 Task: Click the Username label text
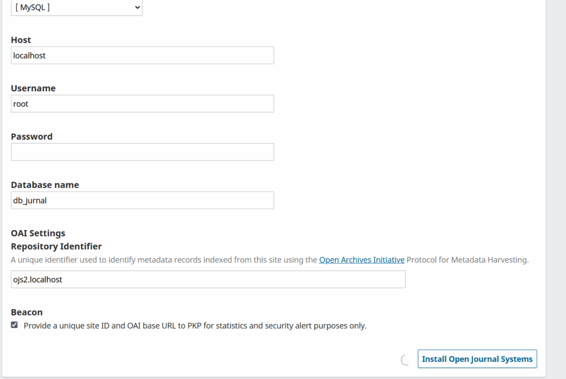33,88
